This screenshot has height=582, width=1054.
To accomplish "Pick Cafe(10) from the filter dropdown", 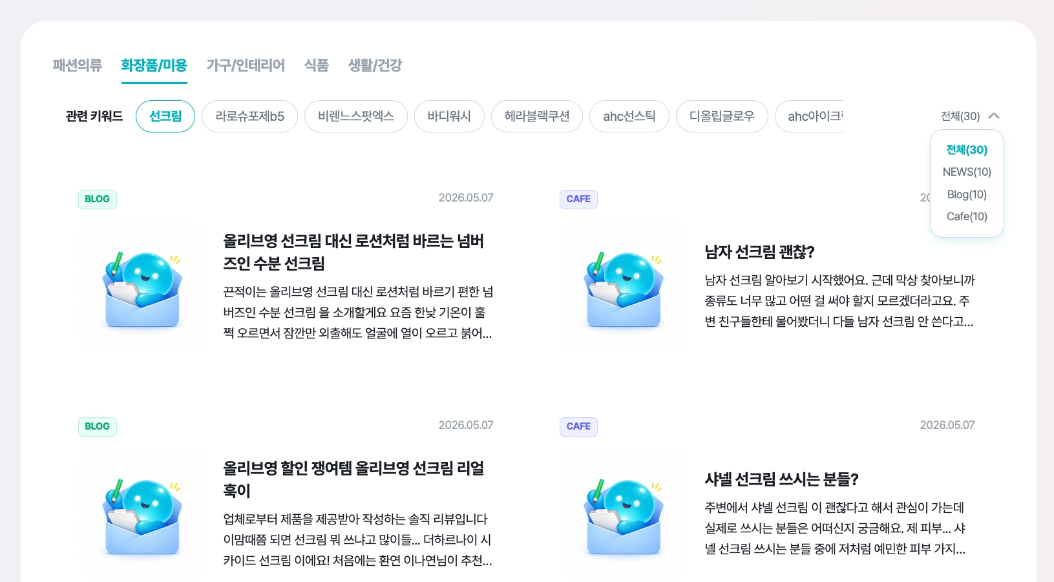I will (967, 216).
